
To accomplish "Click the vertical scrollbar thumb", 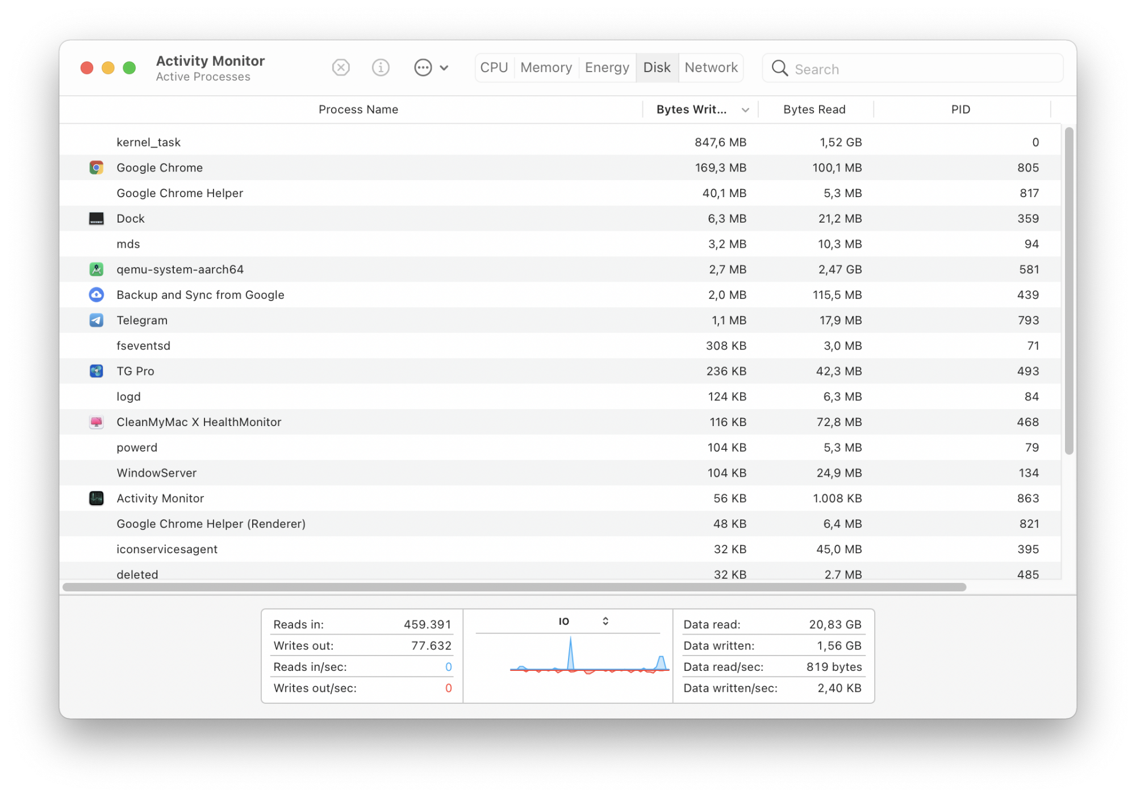I will [x=1068, y=290].
